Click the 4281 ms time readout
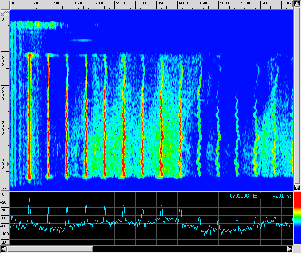301x253 pixels. pyautogui.click(x=282, y=196)
